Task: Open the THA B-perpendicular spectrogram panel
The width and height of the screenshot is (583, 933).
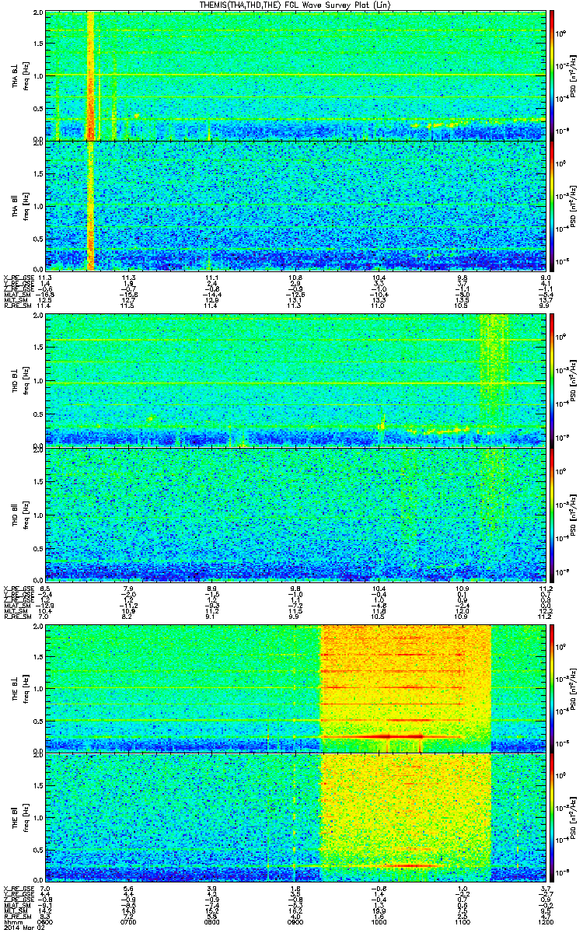Action: (x=295, y=75)
